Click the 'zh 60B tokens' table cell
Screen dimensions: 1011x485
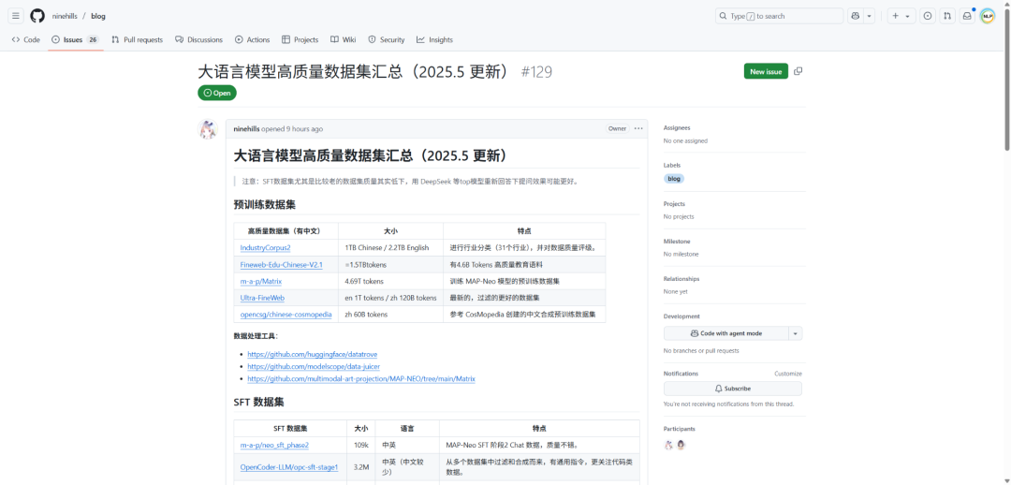pos(390,315)
